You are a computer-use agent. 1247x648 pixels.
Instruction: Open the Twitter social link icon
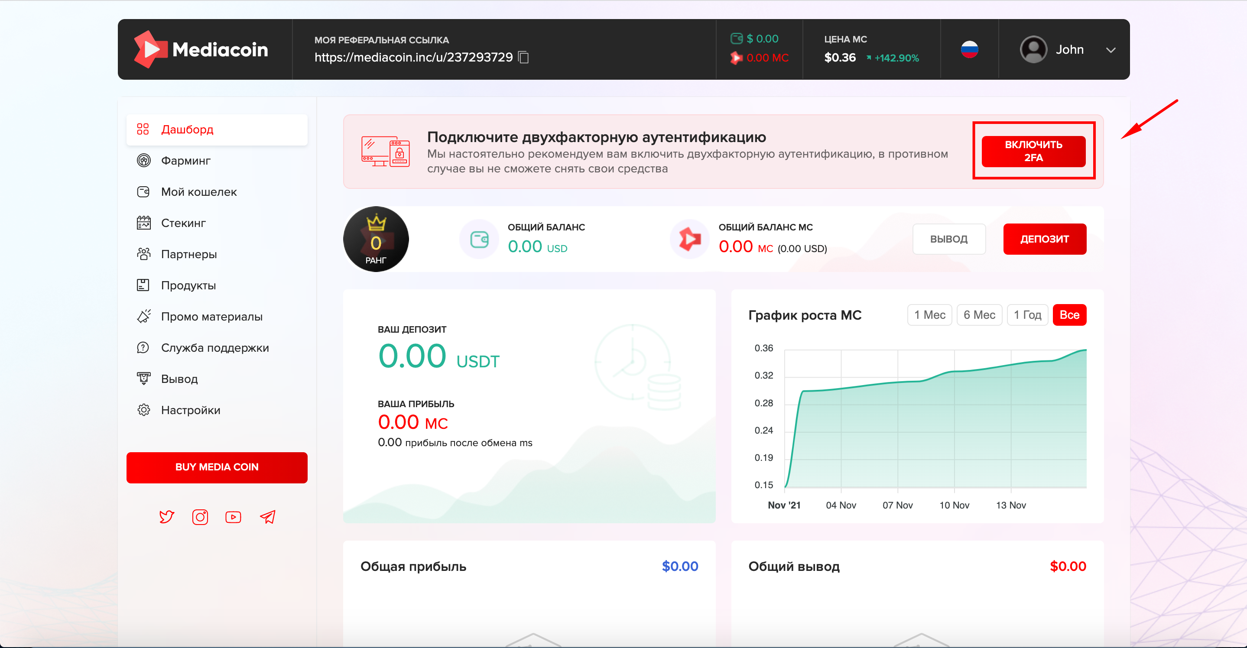pos(166,517)
